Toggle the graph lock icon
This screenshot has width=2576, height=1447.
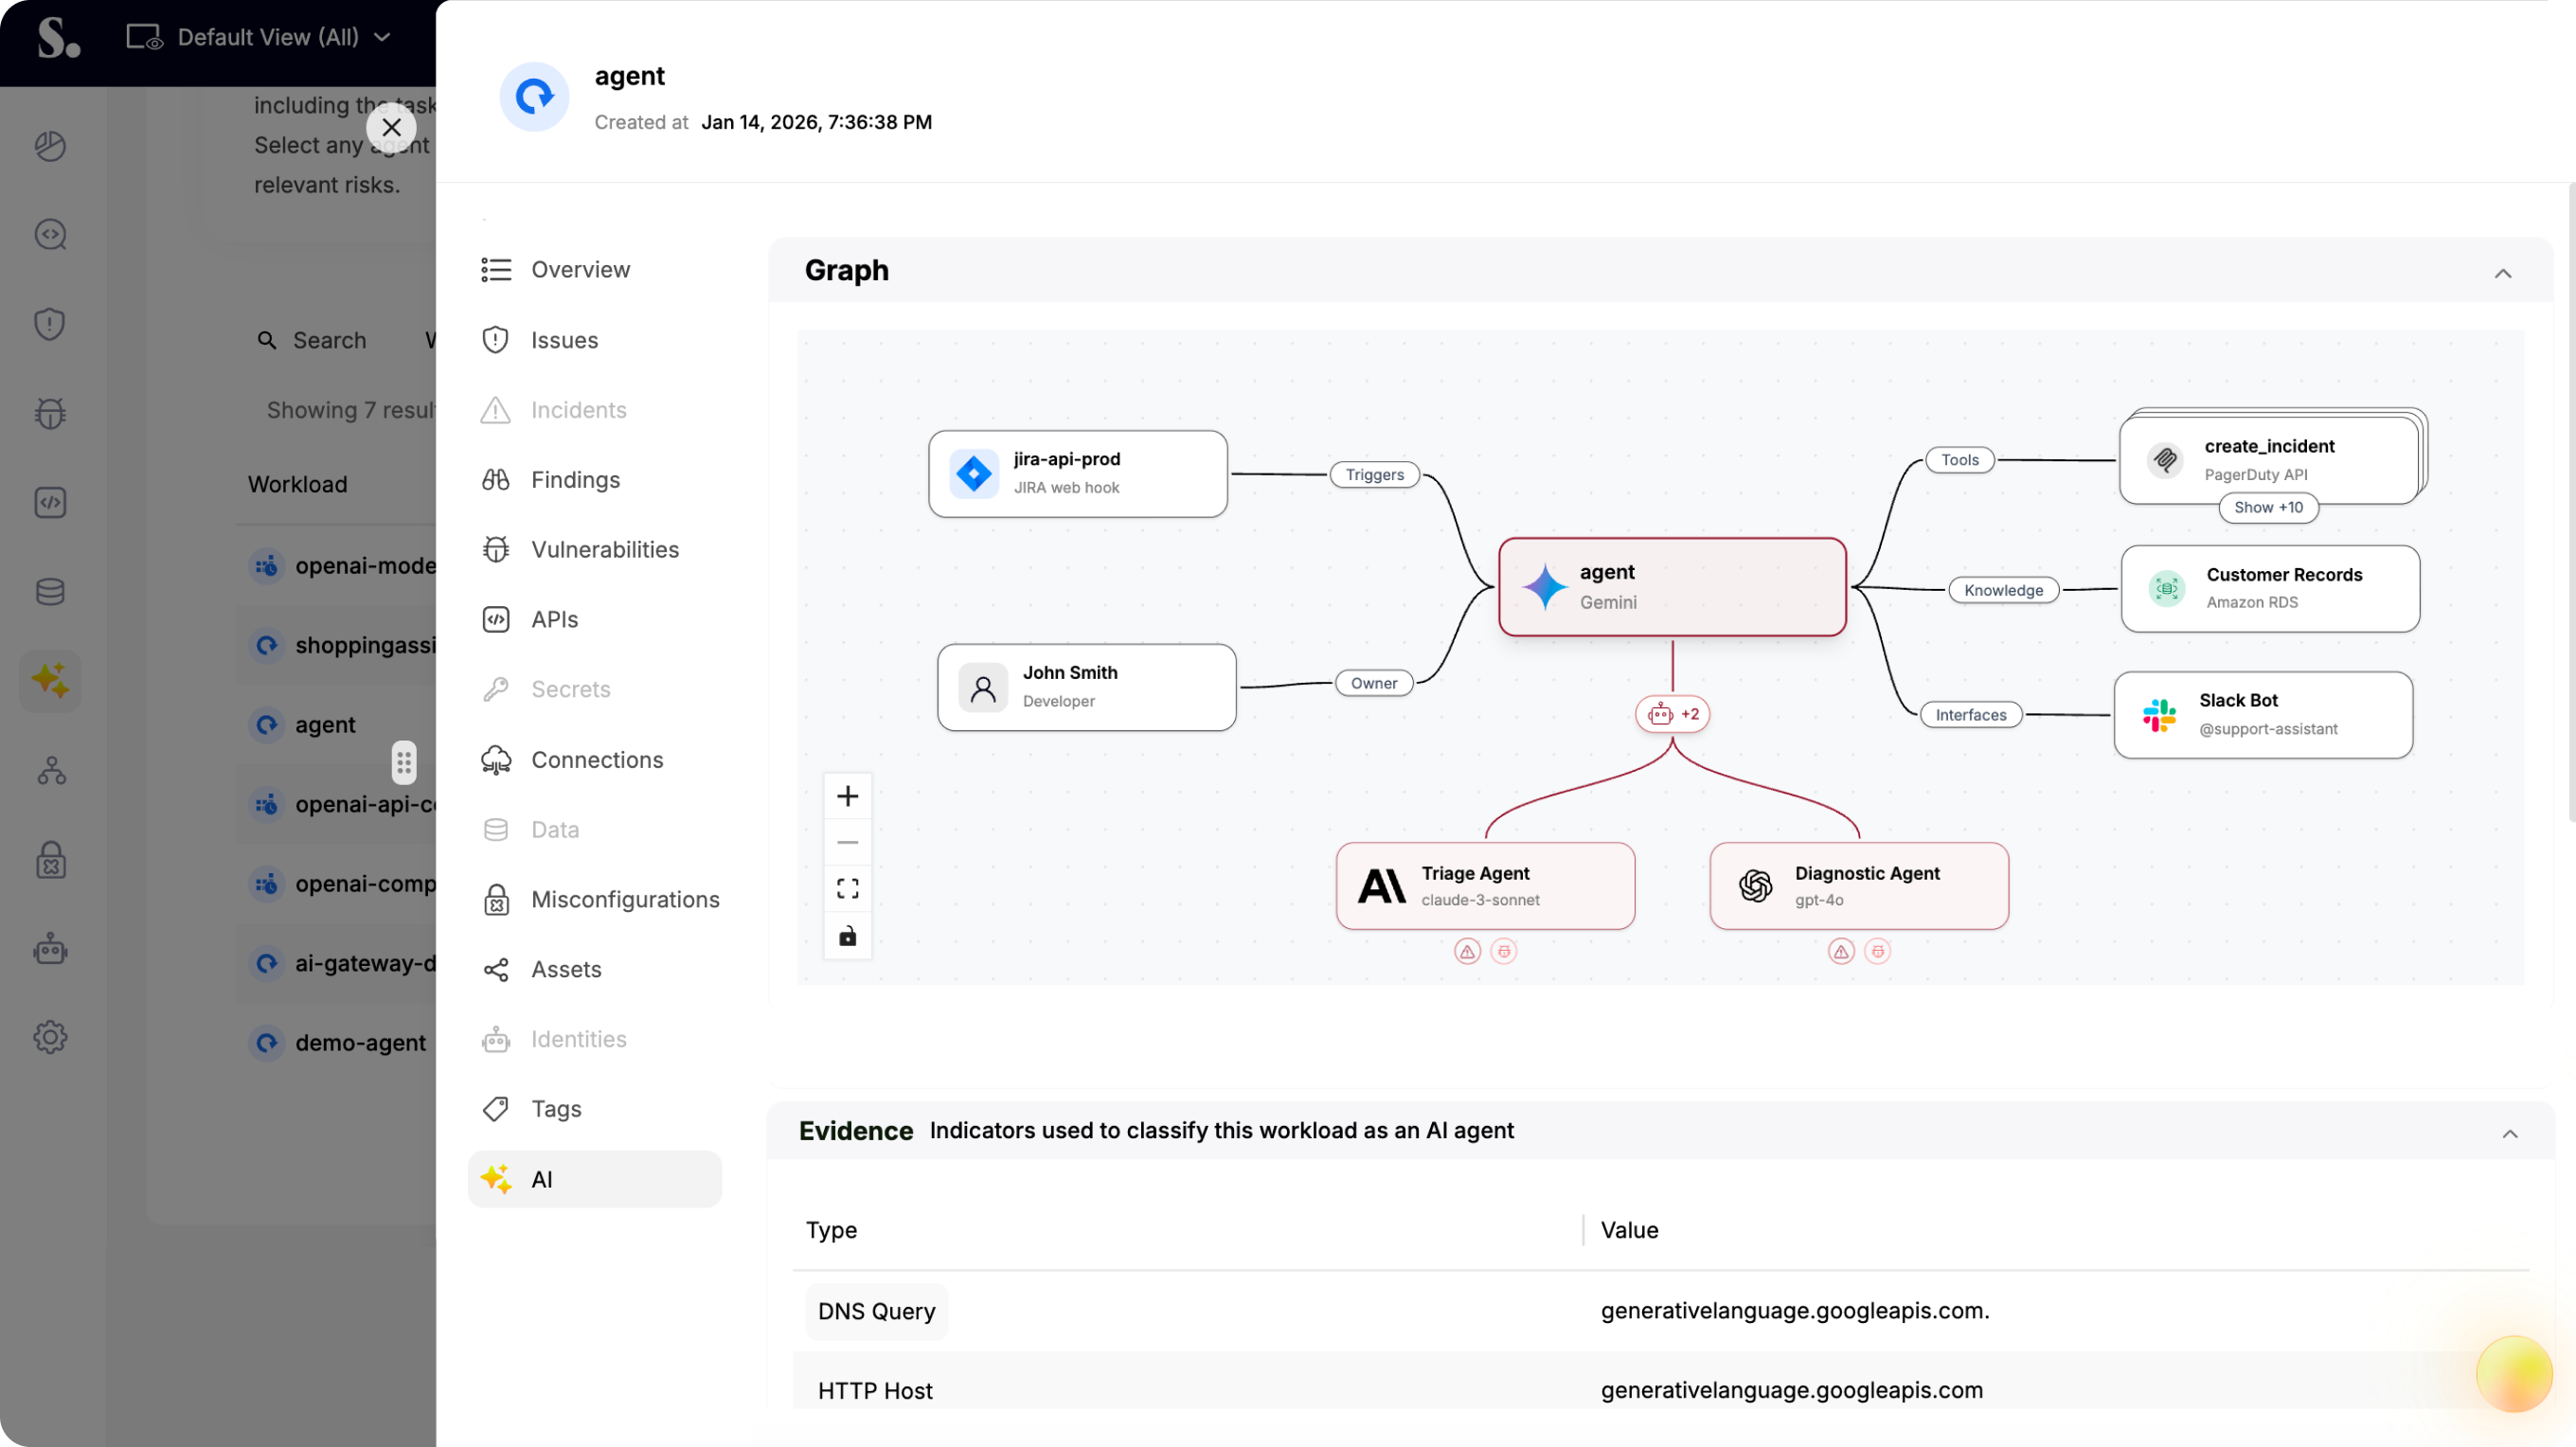[847, 936]
